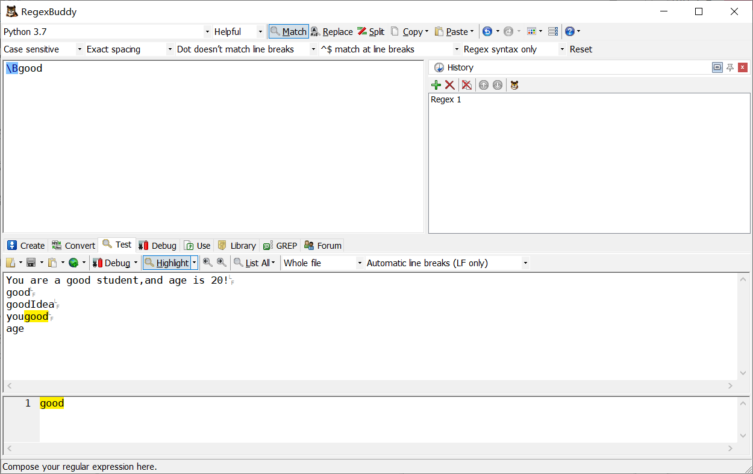This screenshot has width=753, height=474.
Task: Open the Debug tab
Action: click(x=157, y=245)
